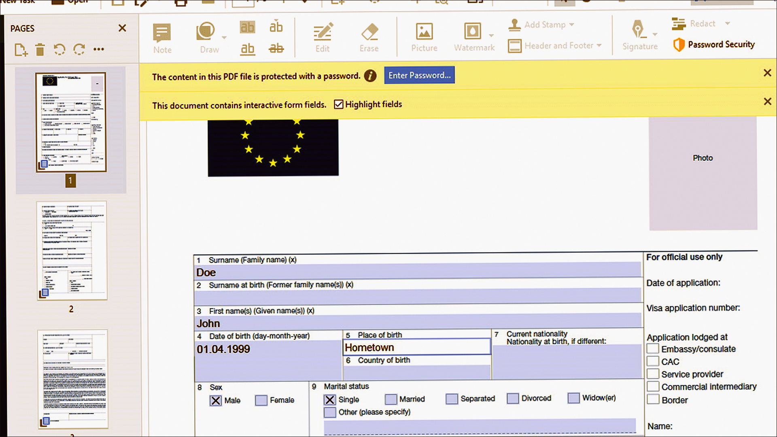Select the Note tool
The width and height of the screenshot is (777, 437).
(x=162, y=38)
